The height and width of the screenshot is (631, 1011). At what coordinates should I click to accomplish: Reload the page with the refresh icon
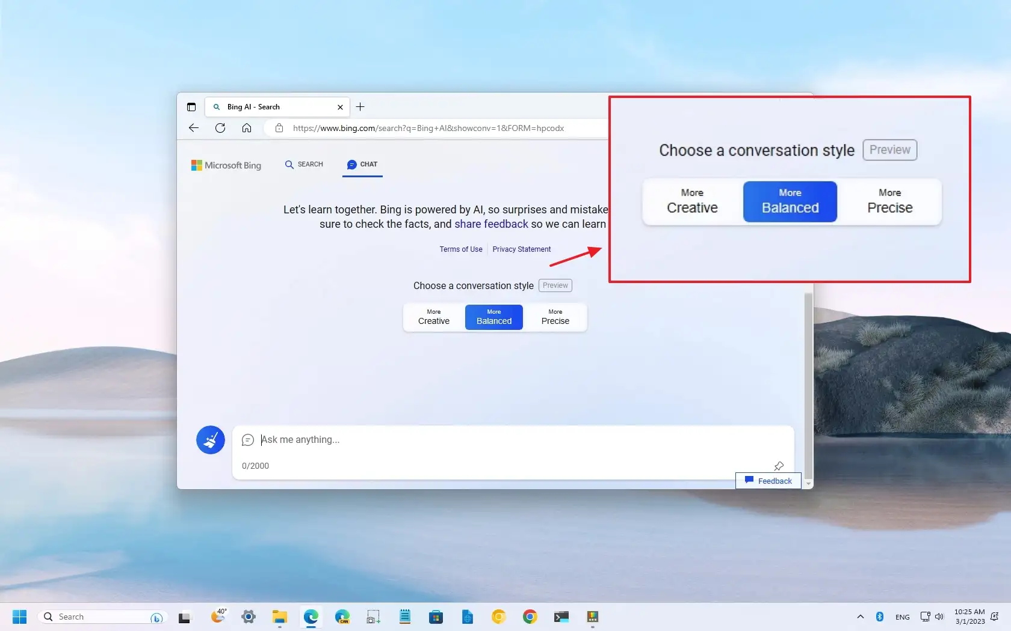220,128
